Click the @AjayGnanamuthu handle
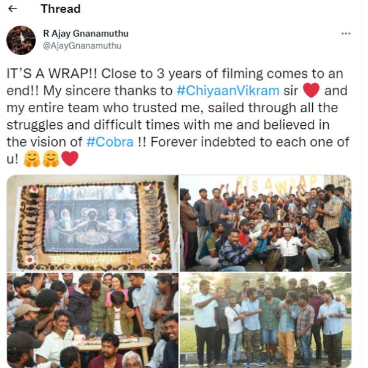The image size is (368, 368). click(x=82, y=46)
